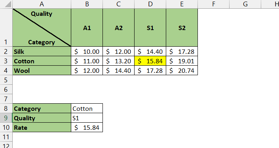Select the S2 column heading cell
The width and height of the screenshot is (279, 148).
[x=182, y=28]
